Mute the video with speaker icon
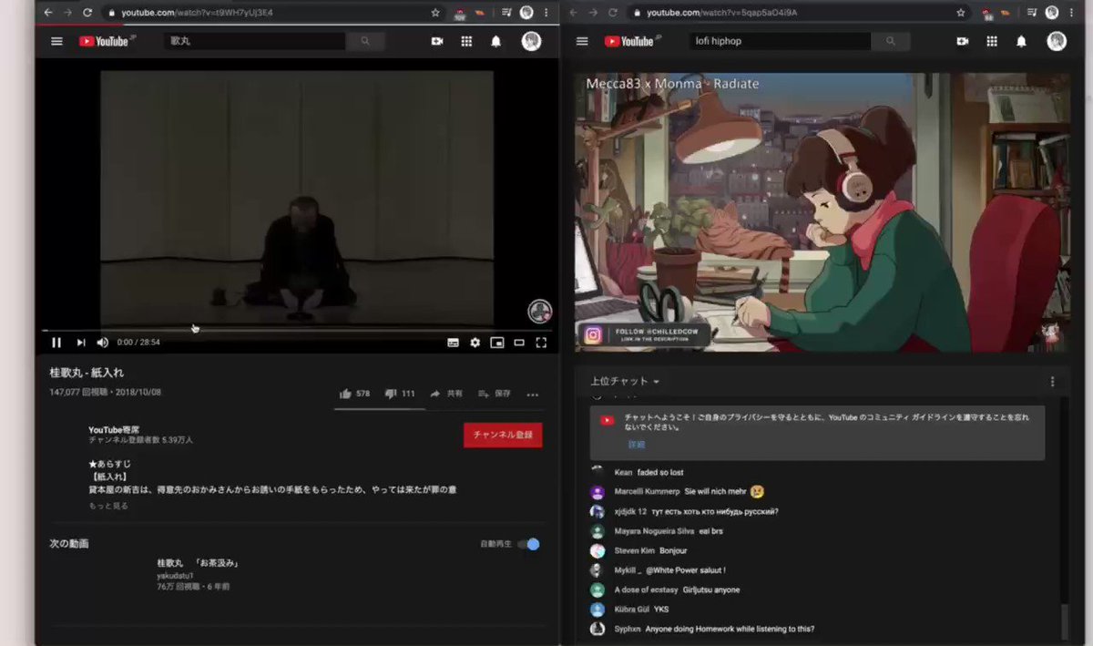Screen dimensions: 1093x646 [x=102, y=343]
